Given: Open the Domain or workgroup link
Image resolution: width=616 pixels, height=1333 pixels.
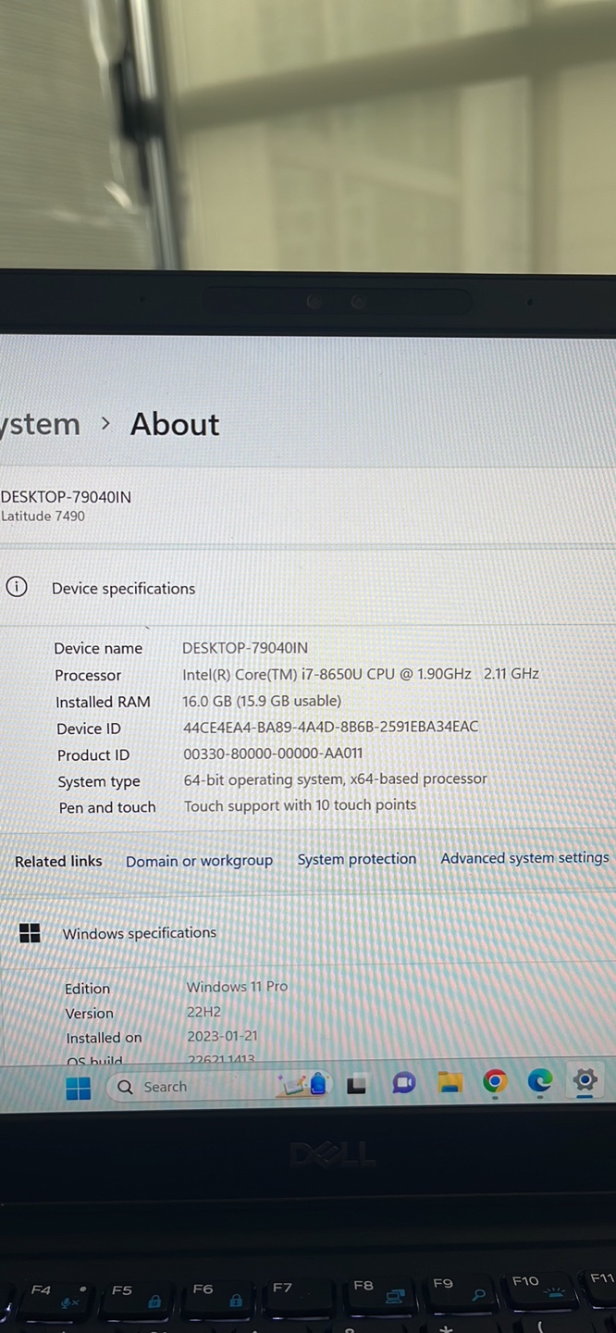Looking at the screenshot, I should pyautogui.click(x=199, y=861).
